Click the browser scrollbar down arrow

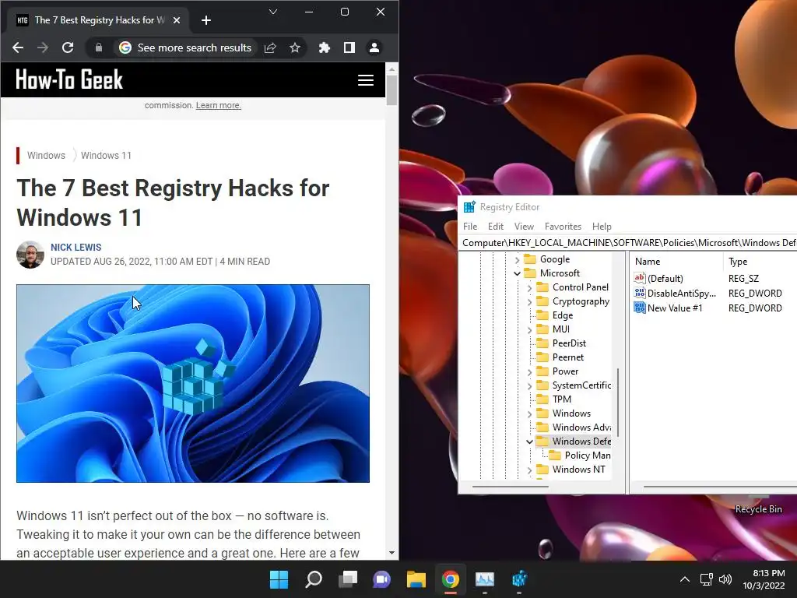coord(391,553)
